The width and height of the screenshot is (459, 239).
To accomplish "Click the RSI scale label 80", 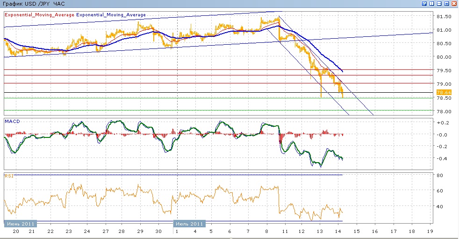I will 440,175.
